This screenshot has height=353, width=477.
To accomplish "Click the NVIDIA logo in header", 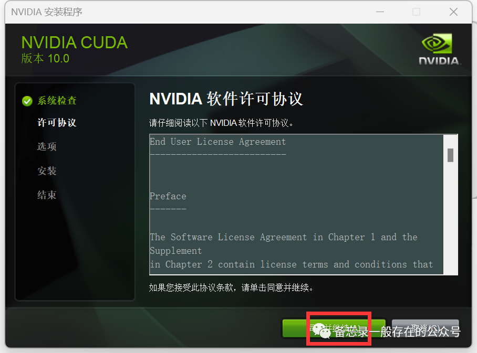I will (x=439, y=49).
